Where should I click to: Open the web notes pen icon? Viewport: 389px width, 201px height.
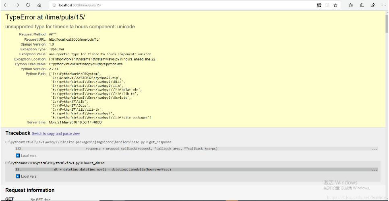click(x=362, y=5)
